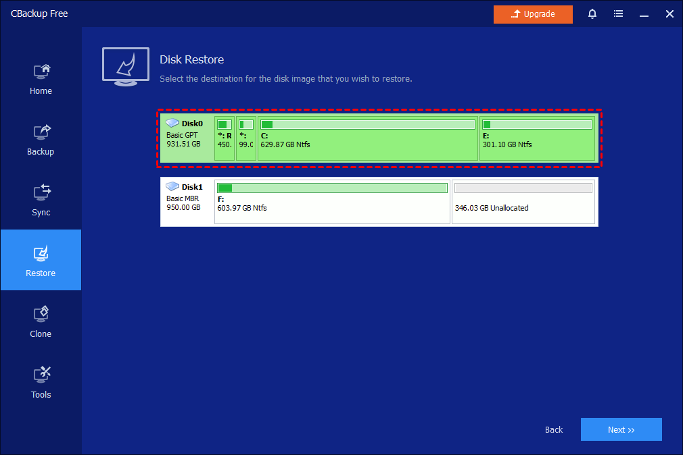The width and height of the screenshot is (683, 455).
Task: Click the C: partition usage bar
Action: click(x=368, y=125)
